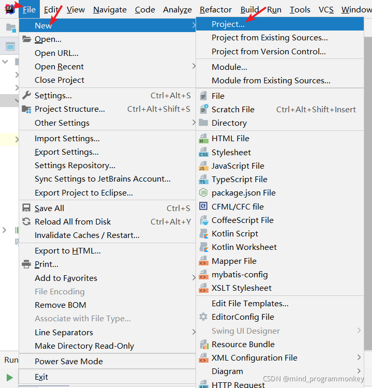Choose Export Settings...
The image size is (372, 388).
point(107,152)
